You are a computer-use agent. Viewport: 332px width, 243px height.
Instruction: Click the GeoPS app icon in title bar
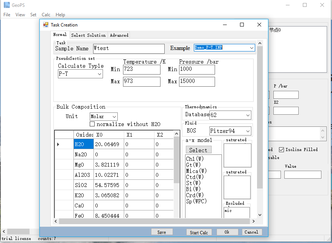6,5
